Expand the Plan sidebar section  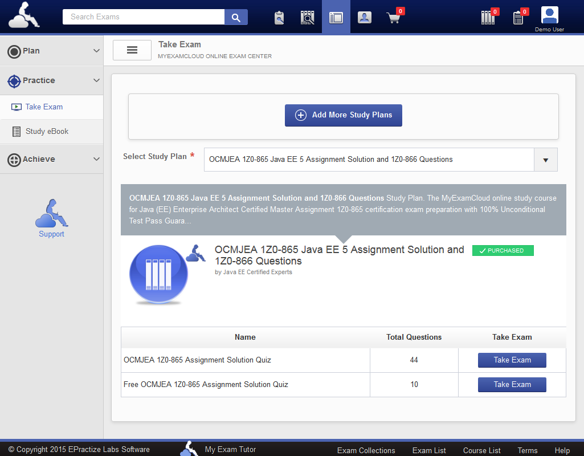[x=51, y=51]
